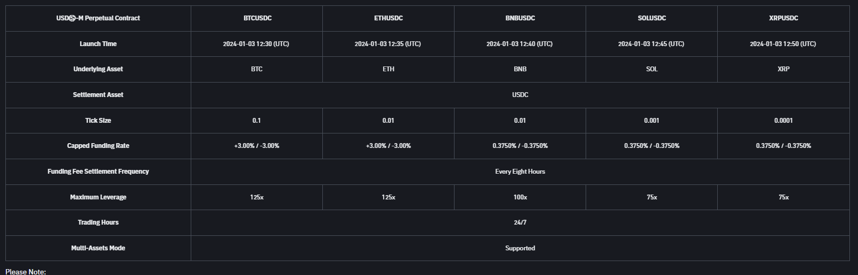Click the USDⓈ-M Perpetual Contract header
The width and height of the screenshot is (858, 275).
[x=98, y=18]
